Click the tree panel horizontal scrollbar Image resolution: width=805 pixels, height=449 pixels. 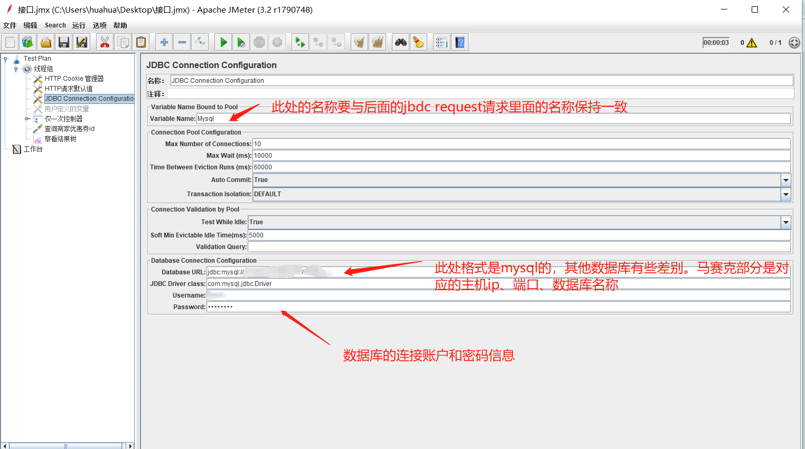tap(66, 446)
